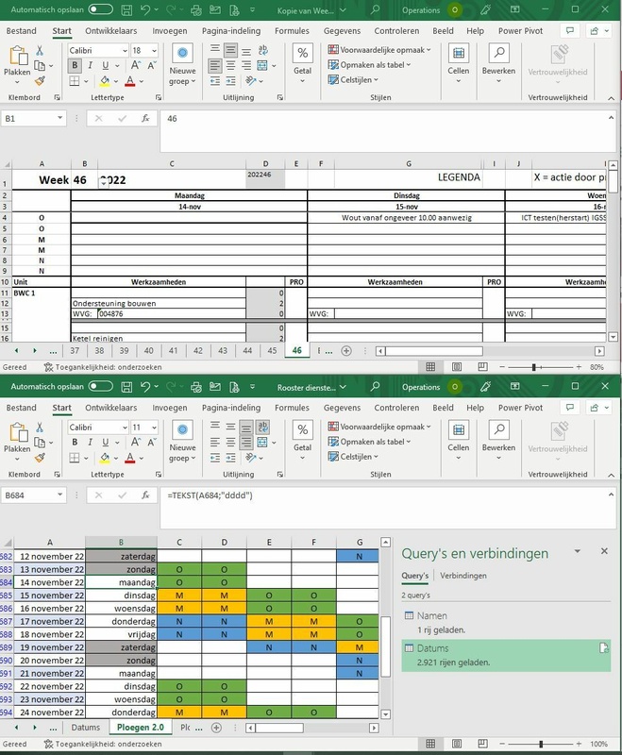The height and width of the screenshot is (755, 622).
Task: Open Gegevens tab in bottom window
Action: 342,408
